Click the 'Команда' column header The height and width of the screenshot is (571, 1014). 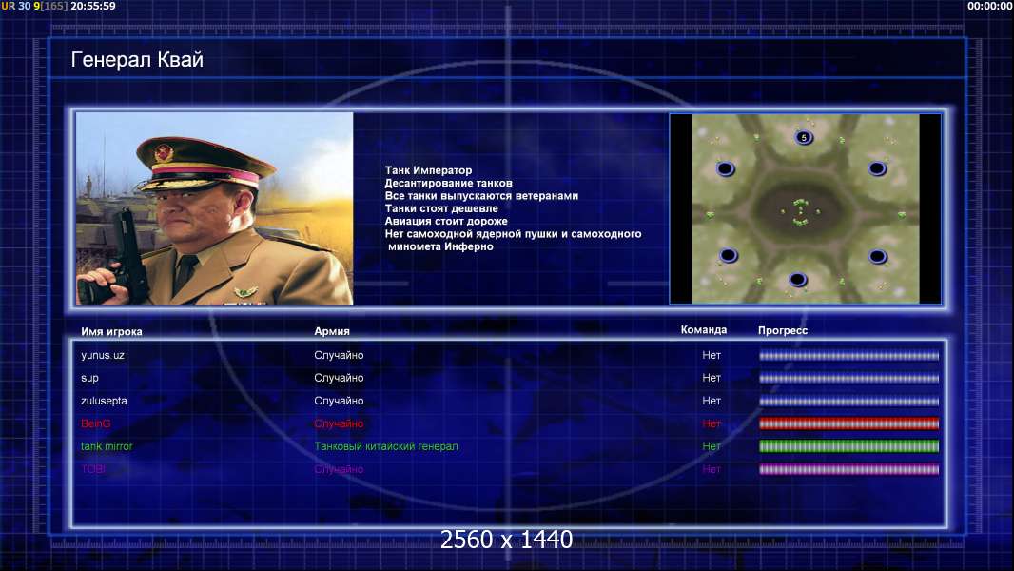(704, 330)
